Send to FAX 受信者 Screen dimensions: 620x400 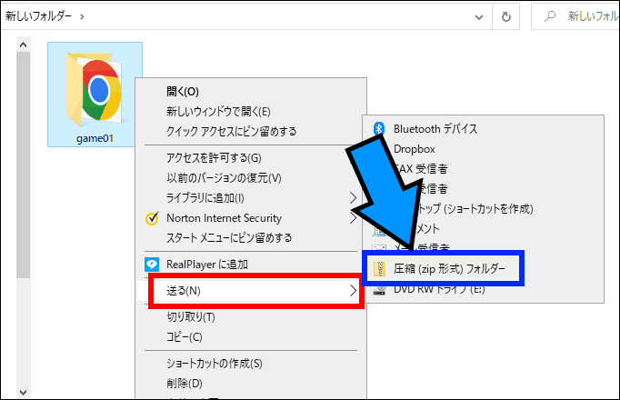pos(484,169)
